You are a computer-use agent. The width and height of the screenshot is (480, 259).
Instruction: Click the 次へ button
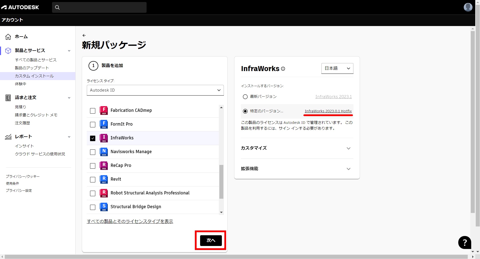(211, 240)
